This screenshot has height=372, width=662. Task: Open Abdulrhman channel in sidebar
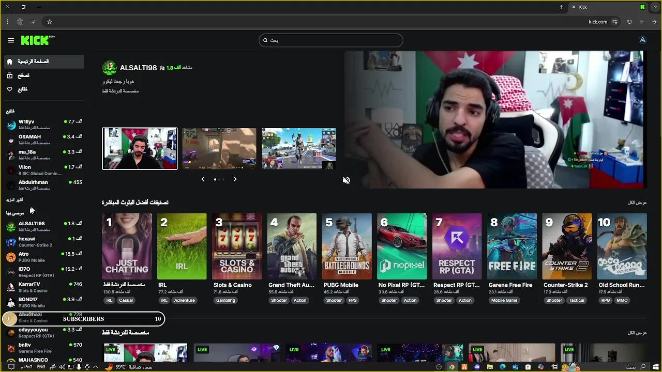[43, 185]
